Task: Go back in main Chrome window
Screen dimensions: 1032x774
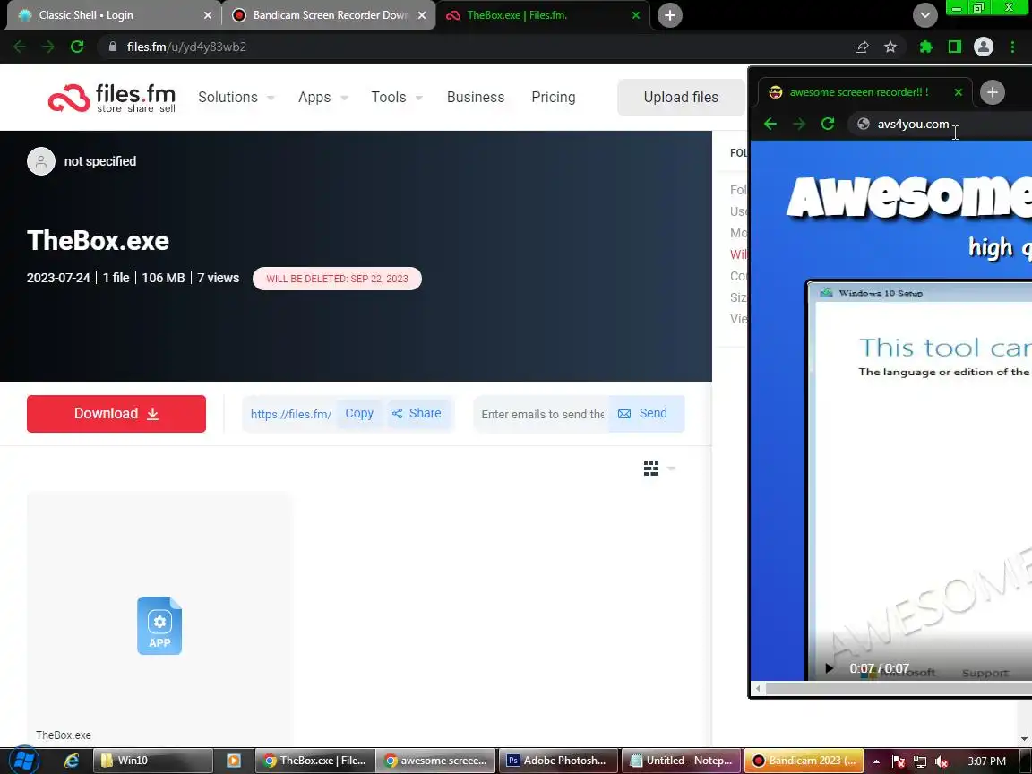Action: pos(20,47)
